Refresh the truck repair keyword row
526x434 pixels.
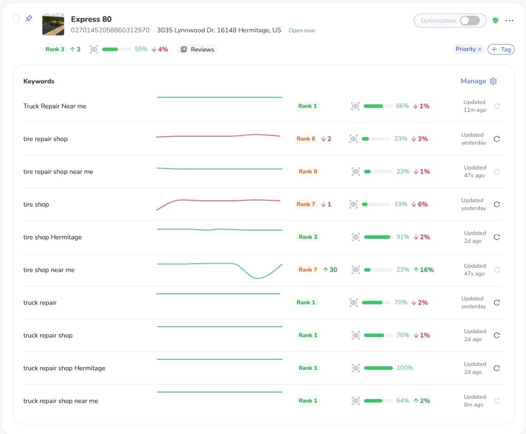[x=497, y=303]
